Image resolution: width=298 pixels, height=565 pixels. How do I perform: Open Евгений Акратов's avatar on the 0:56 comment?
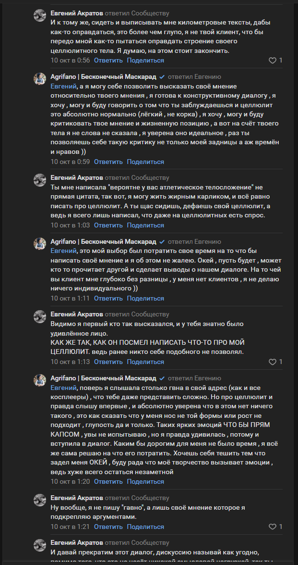[40, 15]
